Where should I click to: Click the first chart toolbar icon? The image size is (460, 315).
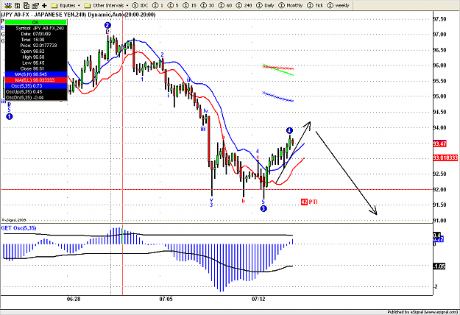[x=8, y=5]
